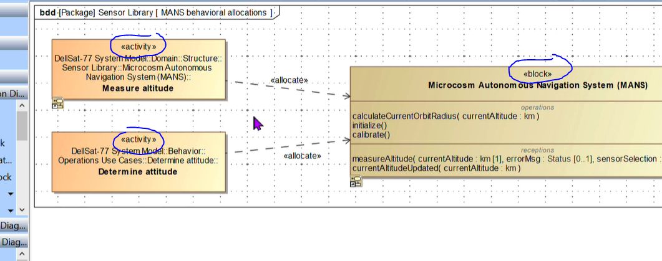Viewport: 662px width, 261px height.
Task: Click the left panel scrollbar up arrow
Action: (x=22, y=105)
